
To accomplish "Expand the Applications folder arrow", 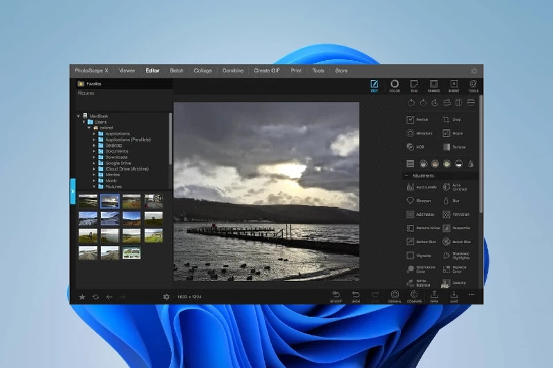I will (94, 134).
